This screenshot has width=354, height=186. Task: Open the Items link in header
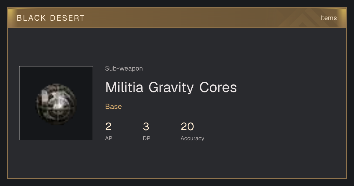click(328, 18)
